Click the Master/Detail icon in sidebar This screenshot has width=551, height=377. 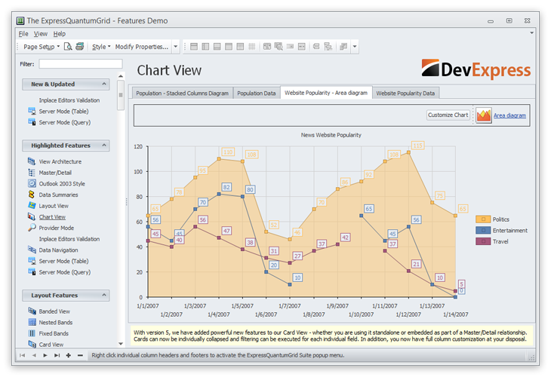(32, 173)
